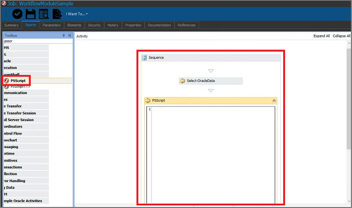Click the Select-OracleData activity icon
This screenshot has height=208, width=352.
tap(182, 81)
